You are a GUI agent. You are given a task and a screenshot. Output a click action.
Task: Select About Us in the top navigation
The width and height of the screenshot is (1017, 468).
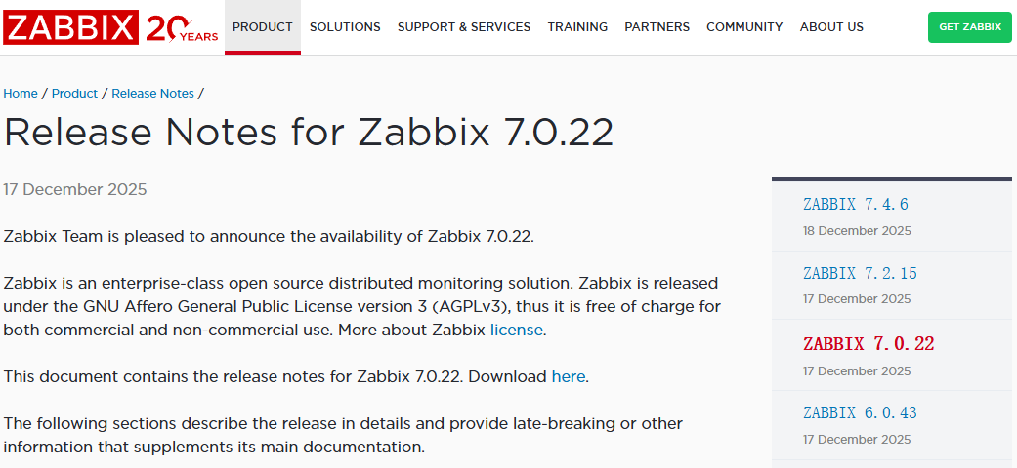(x=831, y=27)
